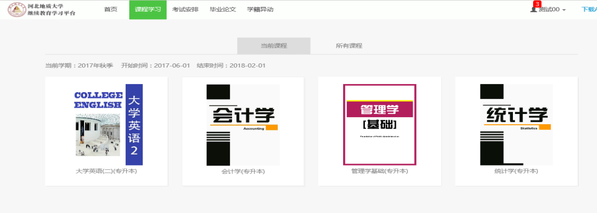Screen dimensions: 597x213
Task: Open the 毕业论文 thesis section
Action: point(223,10)
